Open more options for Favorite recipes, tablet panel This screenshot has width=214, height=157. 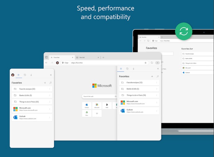click(x=157, y=83)
